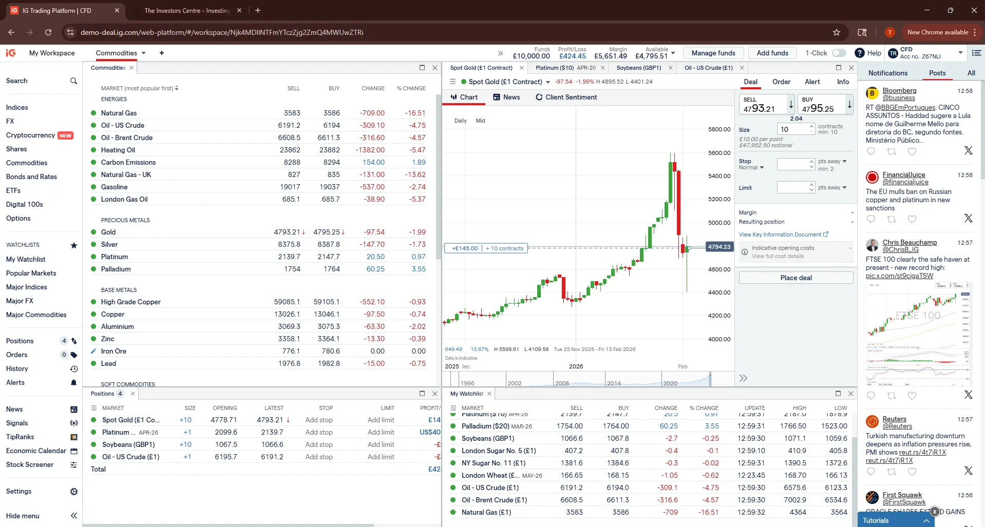Click the chart timeline range navigator
The height and width of the screenshot is (527, 985).
tap(580, 380)
